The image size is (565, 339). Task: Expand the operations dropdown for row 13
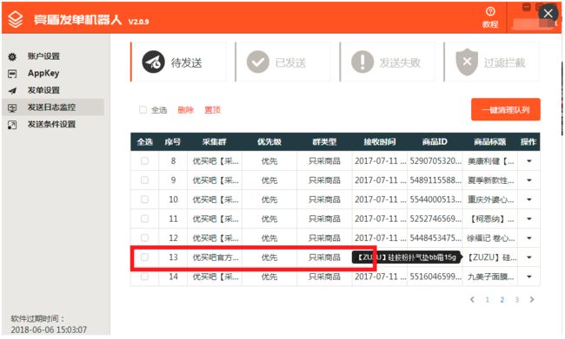click(x=529, y=258)
